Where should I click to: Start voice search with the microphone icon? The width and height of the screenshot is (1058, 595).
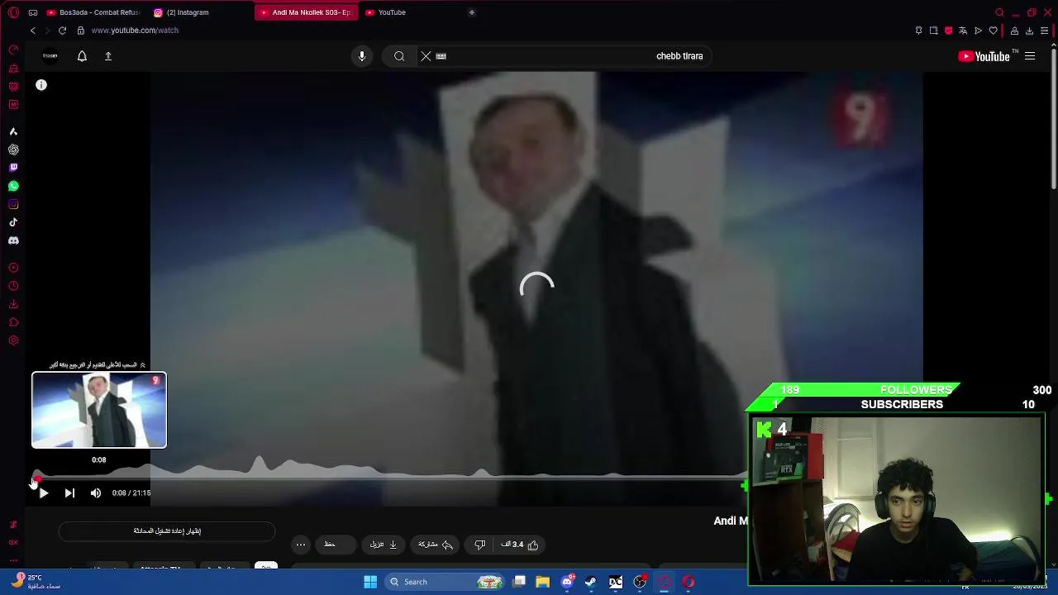tap(361, 56)
